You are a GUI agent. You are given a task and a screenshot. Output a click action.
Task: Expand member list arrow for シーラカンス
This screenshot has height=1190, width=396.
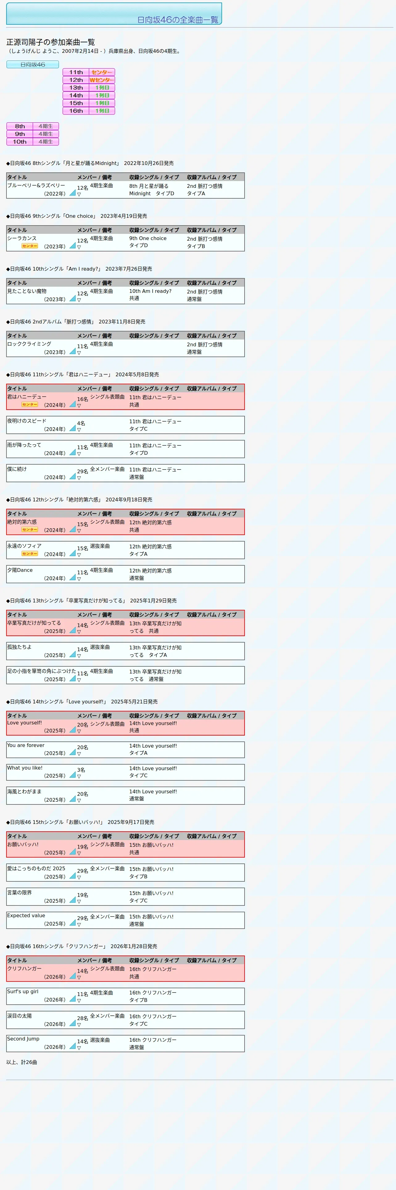(79, 247)
